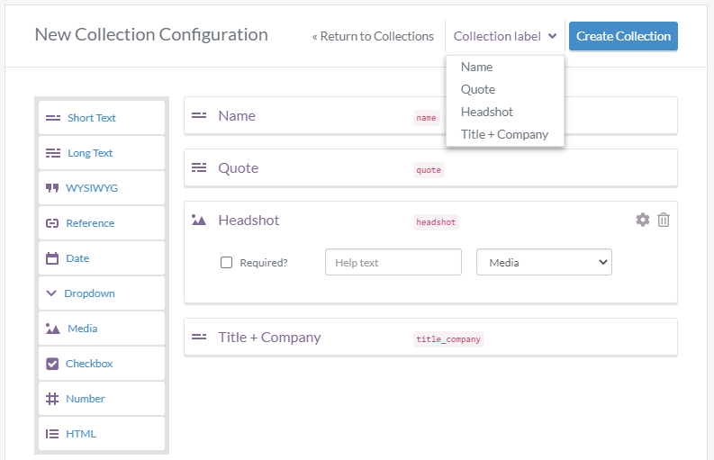714x460 pixels.
Task: Select the Number hash icon
Action: (x=52, y=399)
